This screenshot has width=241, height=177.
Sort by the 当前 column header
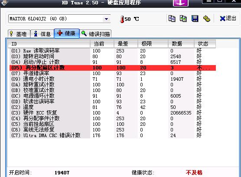(102, 44)
